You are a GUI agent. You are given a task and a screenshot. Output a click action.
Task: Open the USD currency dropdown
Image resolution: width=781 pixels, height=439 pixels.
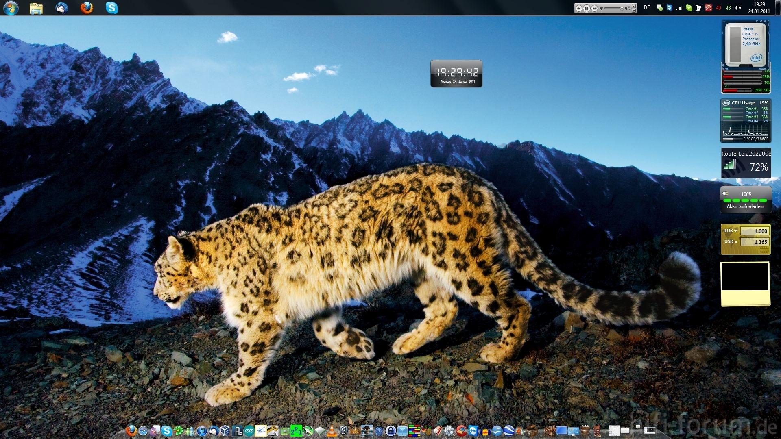[x=731, y=242]
